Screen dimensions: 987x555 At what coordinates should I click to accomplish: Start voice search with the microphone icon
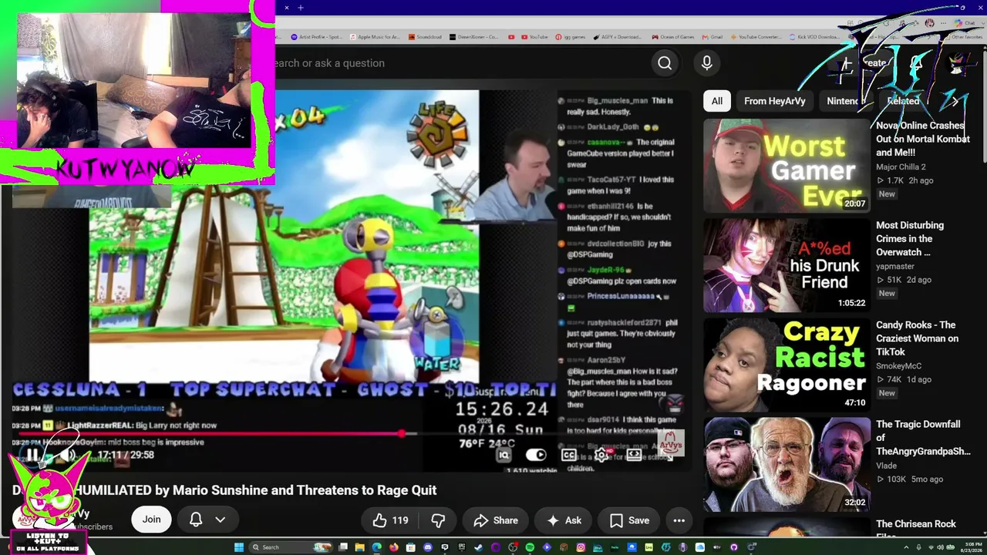click(706, 63)
